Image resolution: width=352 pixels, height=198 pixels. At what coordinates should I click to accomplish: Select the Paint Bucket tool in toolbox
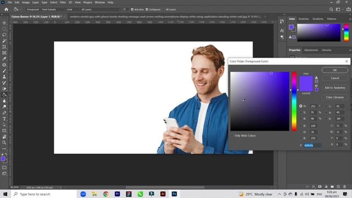click(4, 95)
